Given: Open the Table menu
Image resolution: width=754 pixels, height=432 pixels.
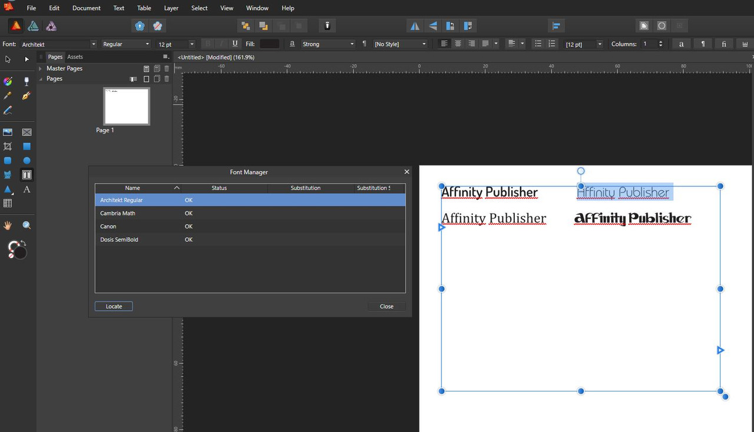Looking at the screenshot, I should (x=144, y=8).
